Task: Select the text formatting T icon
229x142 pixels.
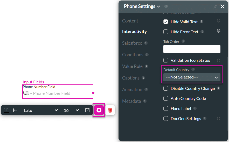Action: coord(6,110)
